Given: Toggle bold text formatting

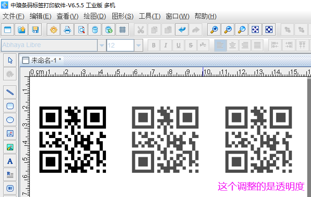Looking at the screenshot, I should (154, 45).
